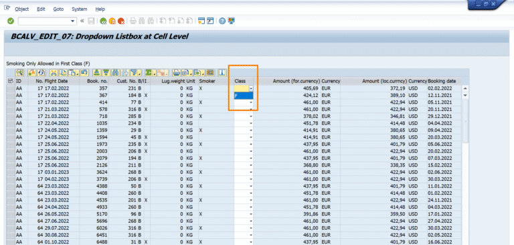Click the flight date 03.01.2023
This screenshot has height=245, width=514.
point(62,172)
